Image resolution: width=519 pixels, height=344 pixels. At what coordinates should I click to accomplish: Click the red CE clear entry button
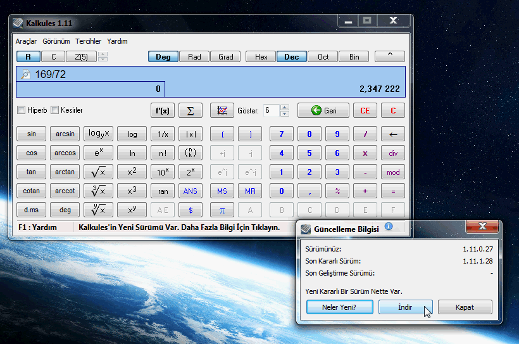coord(365,110)
